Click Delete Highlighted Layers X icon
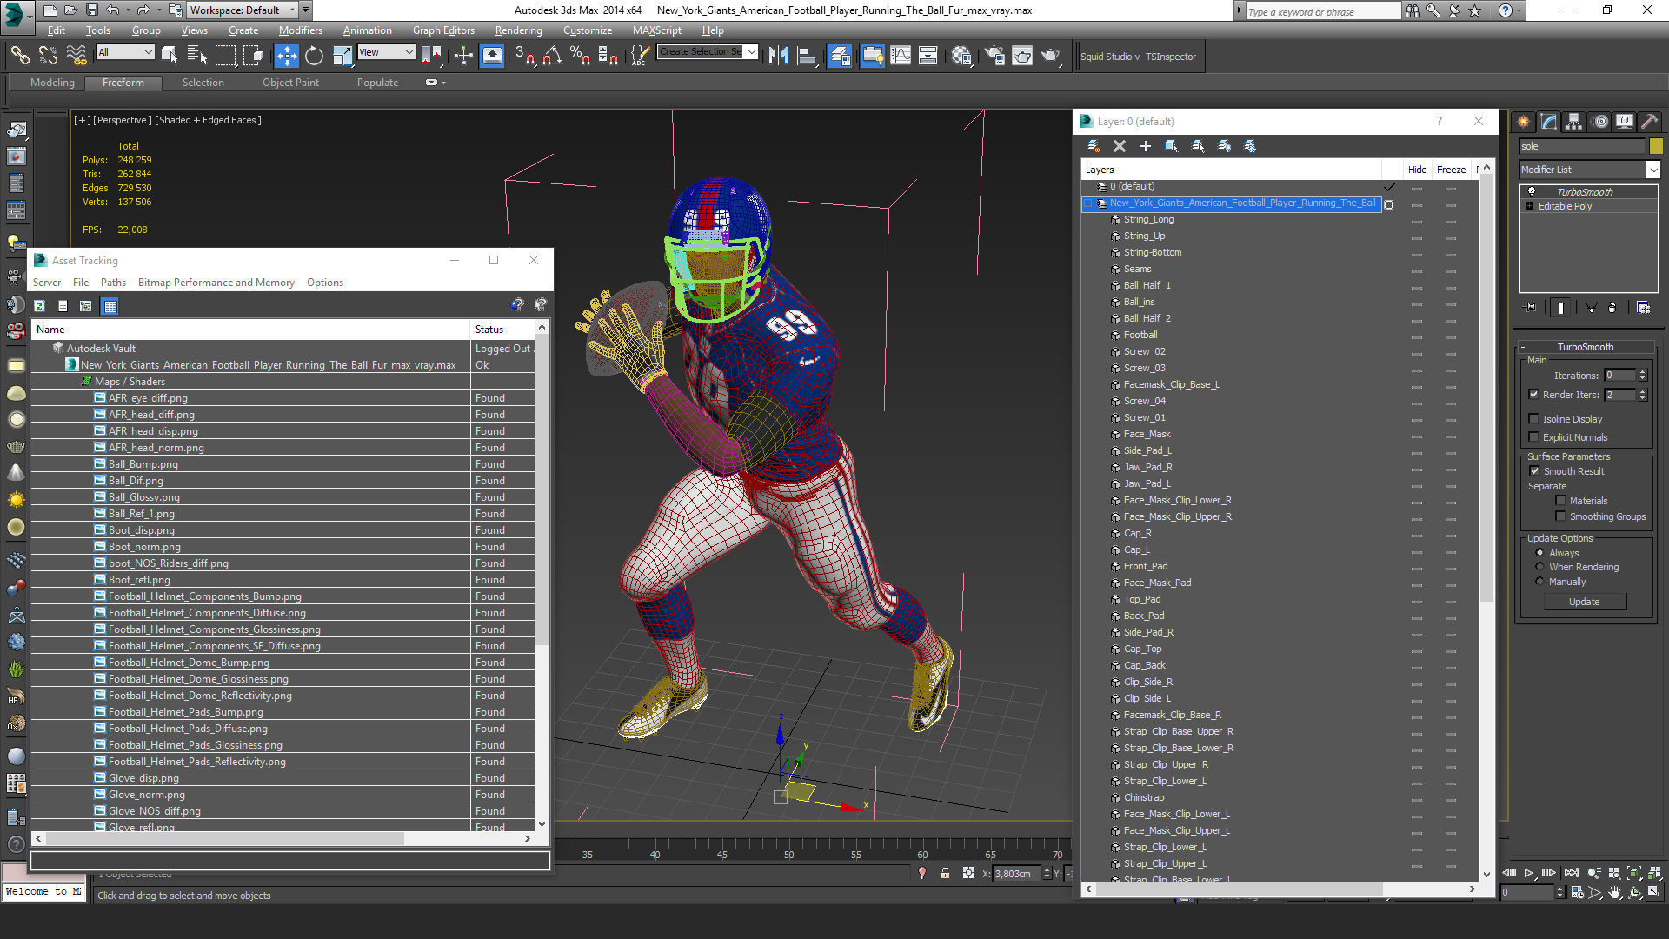 point(1120,146)
